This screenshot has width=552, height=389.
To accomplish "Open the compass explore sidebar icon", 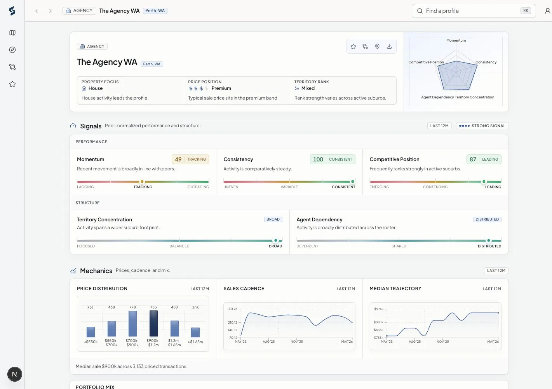I will (x=12, y=50).
